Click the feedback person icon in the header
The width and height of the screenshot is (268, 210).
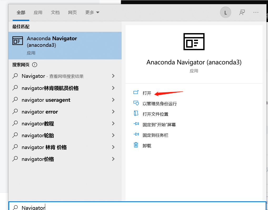tap(242, 12)
